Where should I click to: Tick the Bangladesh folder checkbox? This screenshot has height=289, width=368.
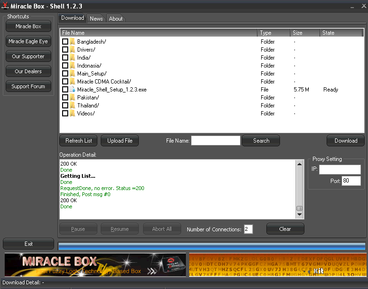pyautogui.click(x=65, y=41)
